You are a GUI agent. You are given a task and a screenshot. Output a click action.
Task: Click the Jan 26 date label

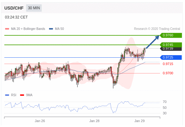pyautogui.click(x=40, y=121)
